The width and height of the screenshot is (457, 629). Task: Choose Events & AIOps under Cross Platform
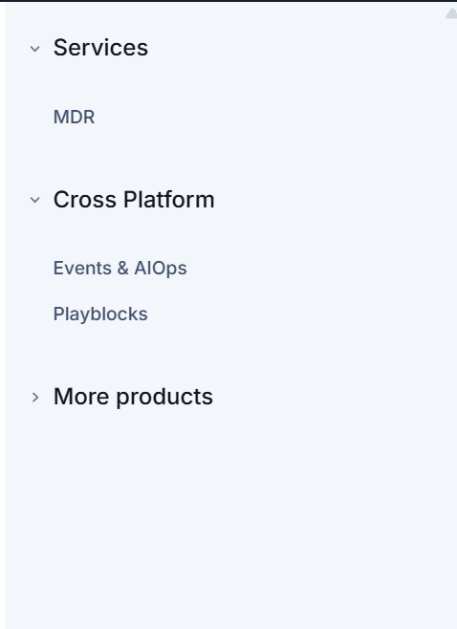point(120,268)
